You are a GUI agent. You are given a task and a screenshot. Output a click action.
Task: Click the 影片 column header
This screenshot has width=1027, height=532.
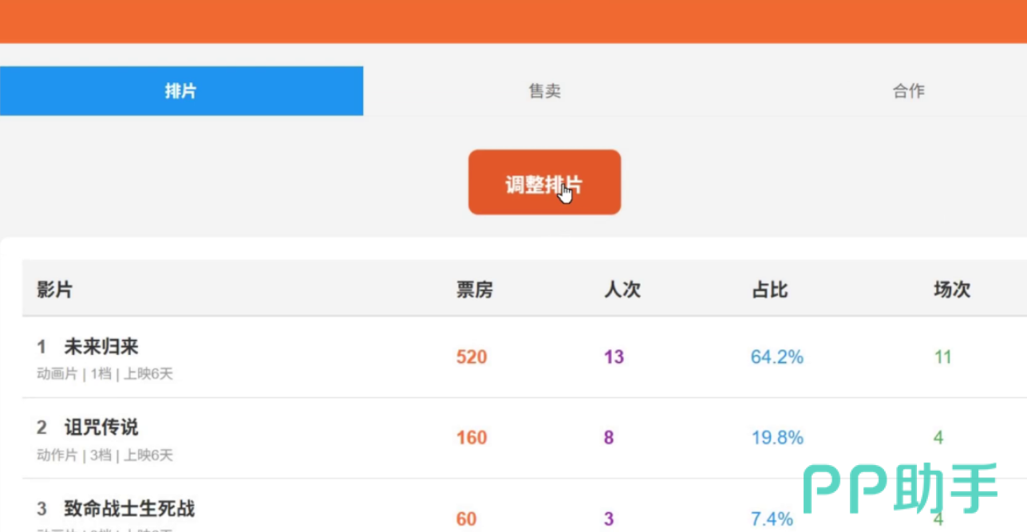(x=54, y=290)
